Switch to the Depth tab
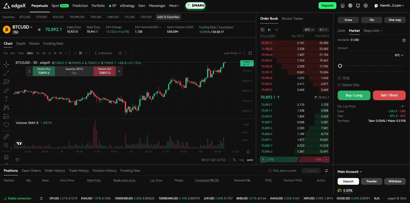 pyautogui.click(x=21, y=43)
